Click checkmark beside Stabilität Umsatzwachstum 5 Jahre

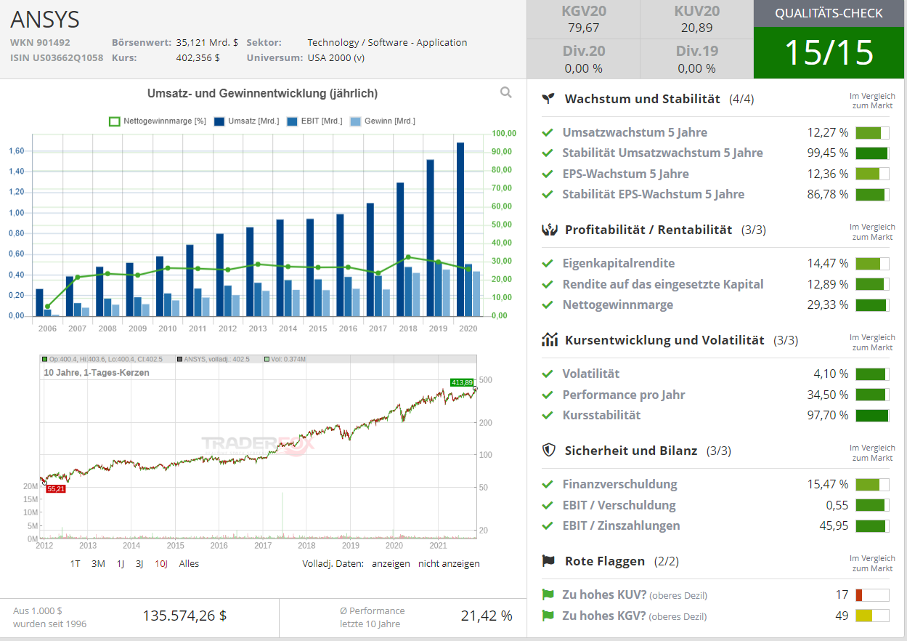pyautogui.click(x=548, y=153)
